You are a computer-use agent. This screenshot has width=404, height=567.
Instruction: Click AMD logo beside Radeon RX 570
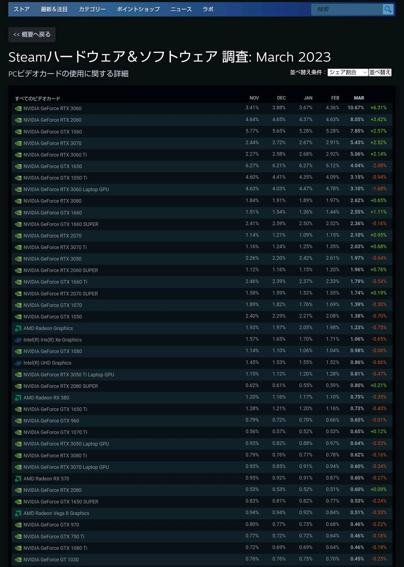tap(18, 479)
